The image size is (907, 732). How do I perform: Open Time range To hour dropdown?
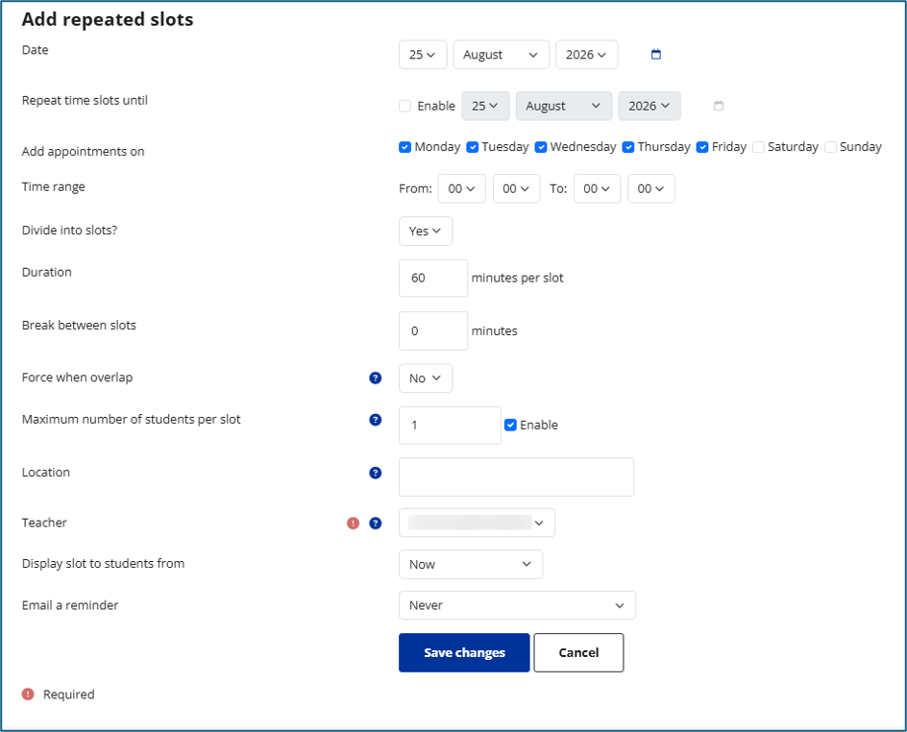click(597, 188)
